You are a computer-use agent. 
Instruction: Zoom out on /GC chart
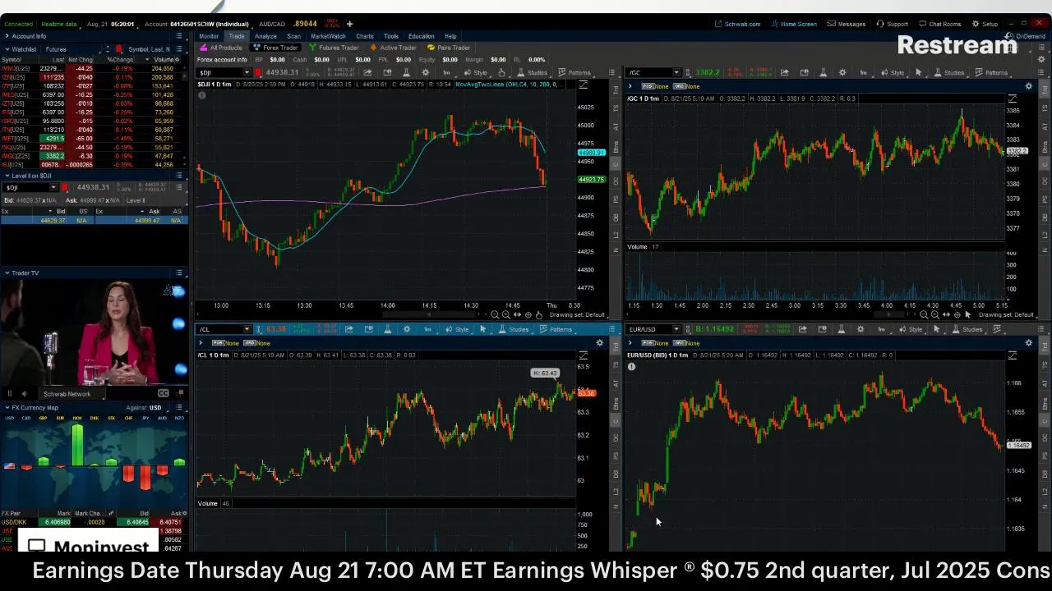[924, 314]
